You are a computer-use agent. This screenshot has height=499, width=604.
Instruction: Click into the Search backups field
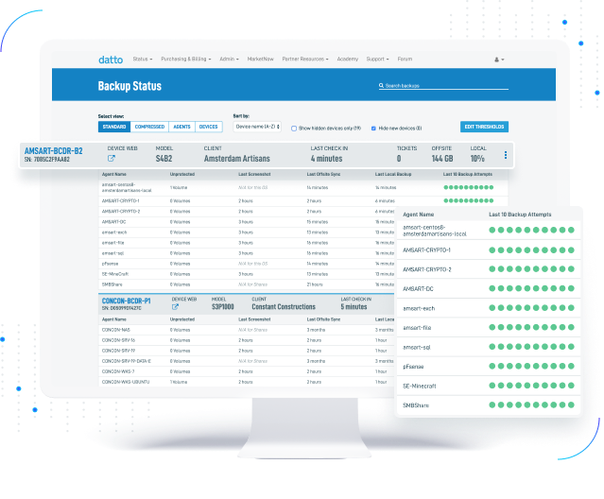[x=443, y=85]
